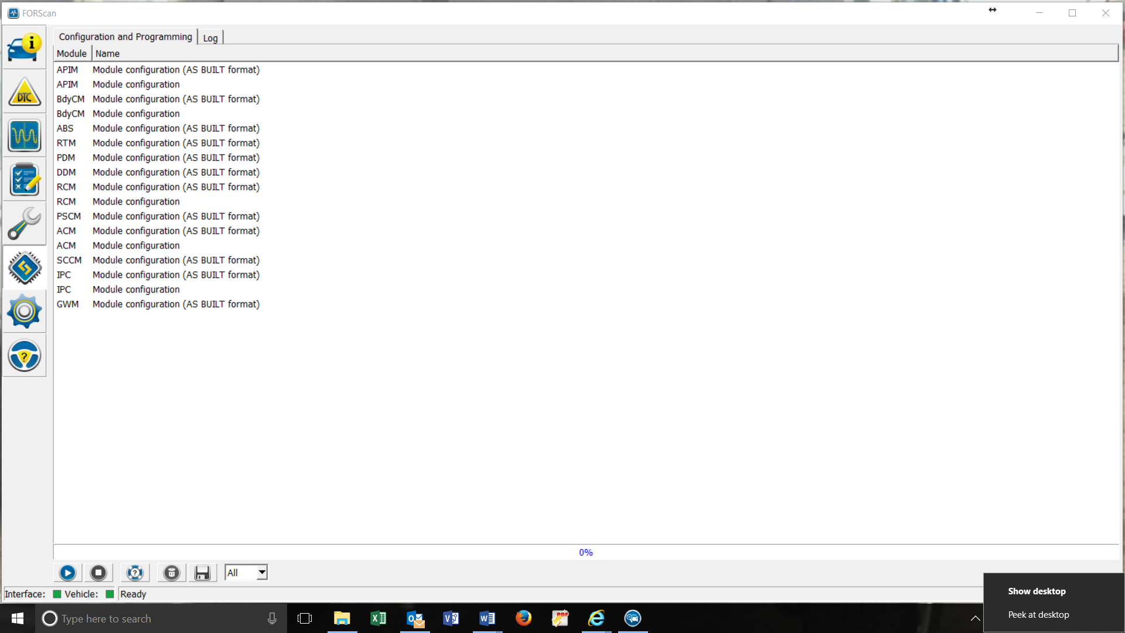Expand hidden system tray icons
The width and height of the screenshot is (1125, 633).
coord(974,618)
